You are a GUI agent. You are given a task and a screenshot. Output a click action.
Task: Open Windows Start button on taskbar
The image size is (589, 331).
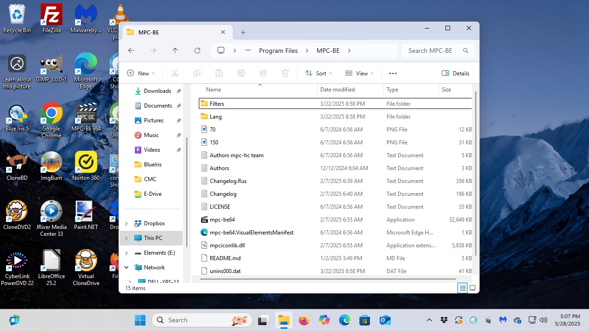coord(140,320)
